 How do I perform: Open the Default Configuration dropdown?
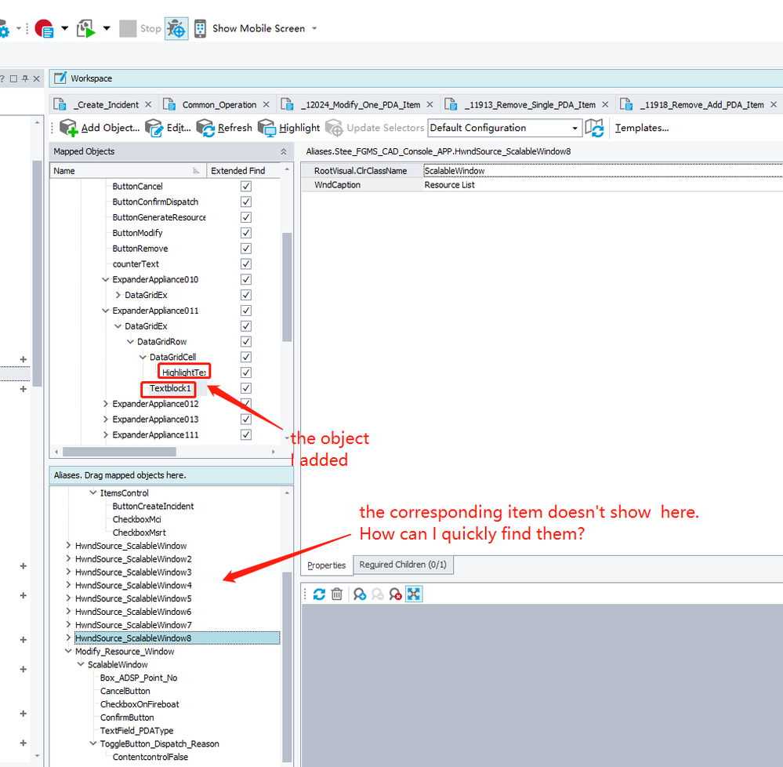point(575,128)
